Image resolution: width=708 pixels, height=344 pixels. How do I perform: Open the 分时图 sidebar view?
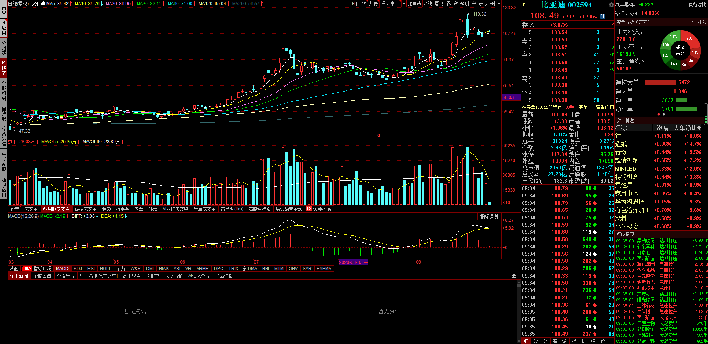(x=4, y=48)
